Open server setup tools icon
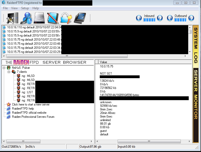 [12, 18]
